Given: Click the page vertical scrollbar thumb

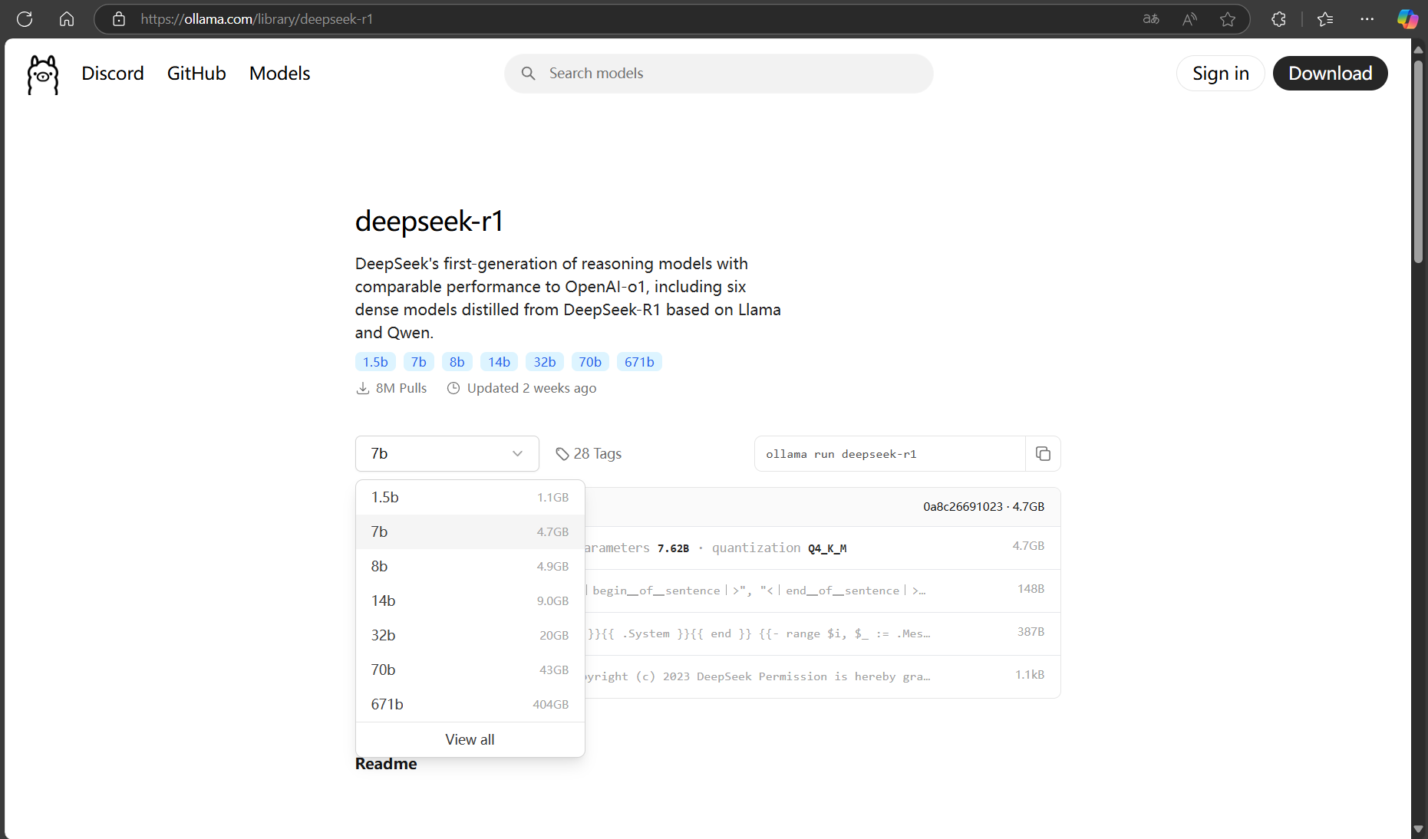Looking at the screenshot, I should coord(1419,161).
